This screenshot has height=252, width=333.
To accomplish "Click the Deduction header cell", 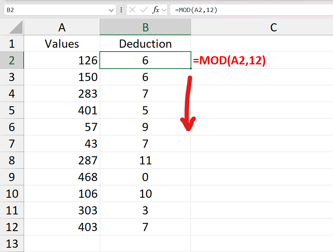I will pyautogui.click(x=145, y=44).
